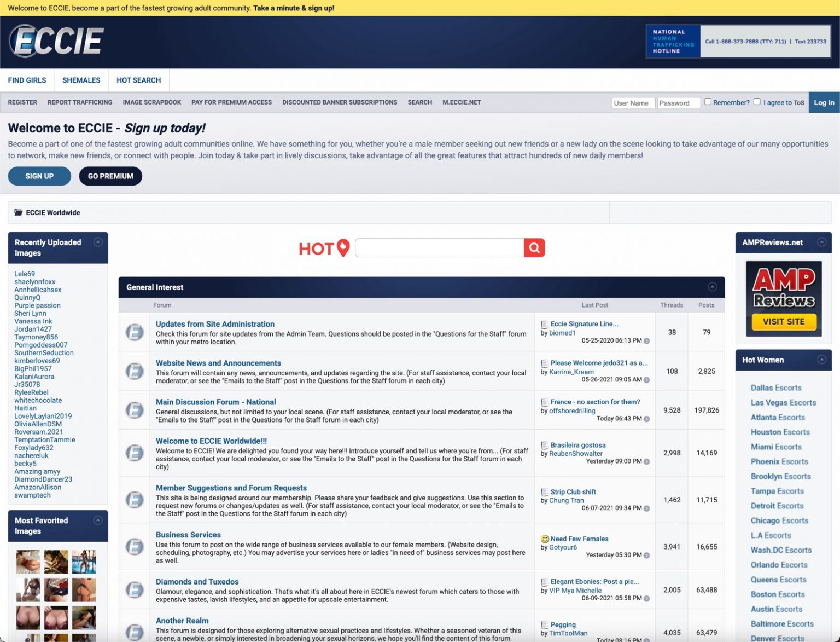
Task: Focus the Password input field
Action: pyautogui.click(x=679, y=103)
